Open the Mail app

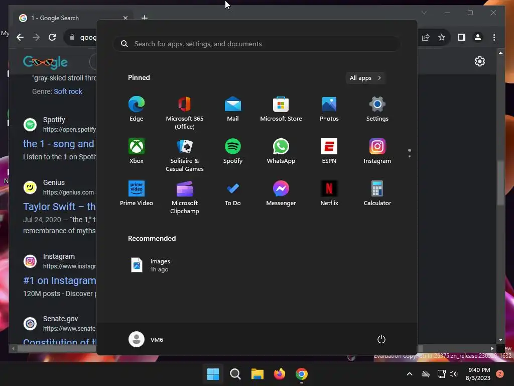pos(233,109)
